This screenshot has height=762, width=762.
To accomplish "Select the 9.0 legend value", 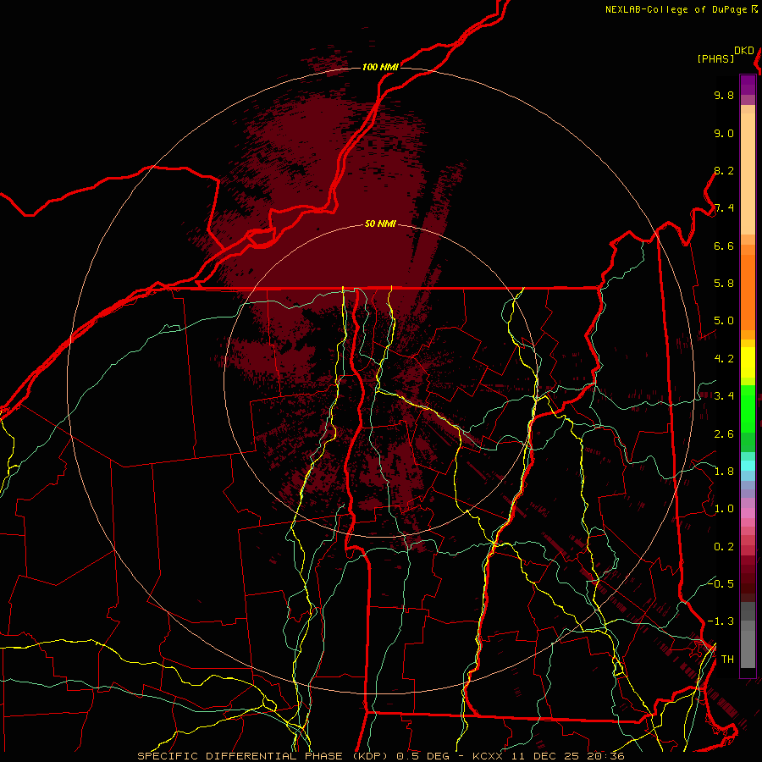I will 724,134.
